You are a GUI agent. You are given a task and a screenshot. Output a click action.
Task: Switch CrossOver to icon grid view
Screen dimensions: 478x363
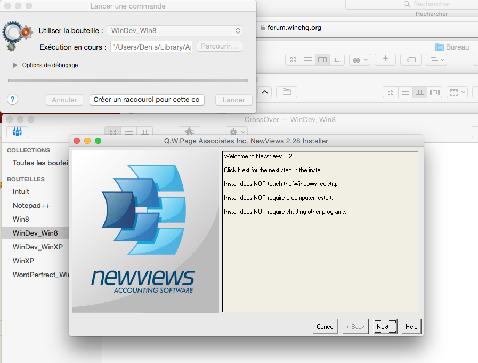point(113,132)
